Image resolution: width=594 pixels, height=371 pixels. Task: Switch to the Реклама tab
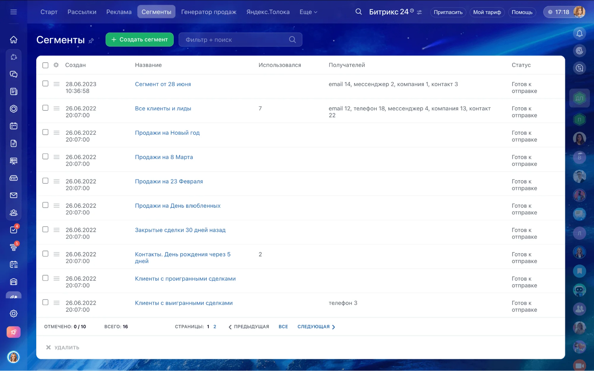[119, 12]
